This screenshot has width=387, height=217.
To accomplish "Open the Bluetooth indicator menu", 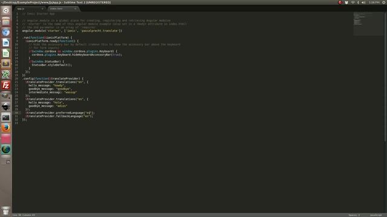I will (358, 2).
